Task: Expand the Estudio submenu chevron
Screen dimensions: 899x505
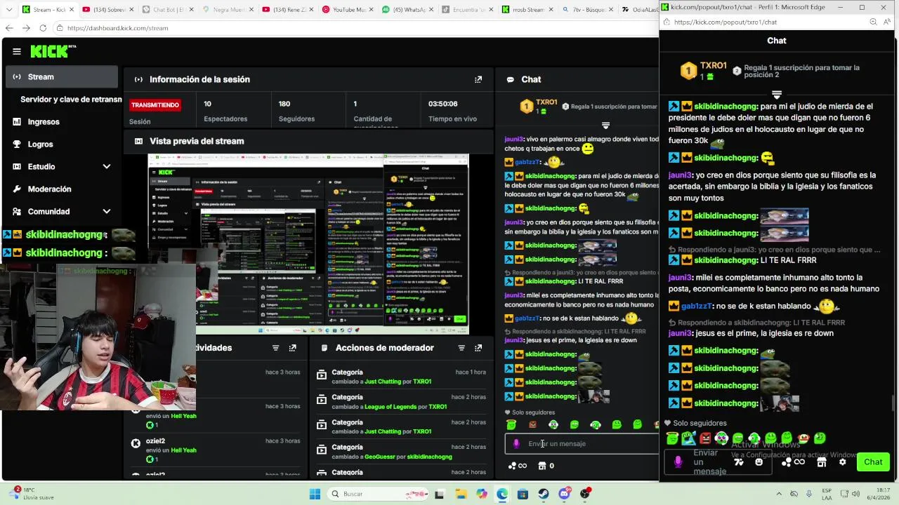Action: point(107,166)
